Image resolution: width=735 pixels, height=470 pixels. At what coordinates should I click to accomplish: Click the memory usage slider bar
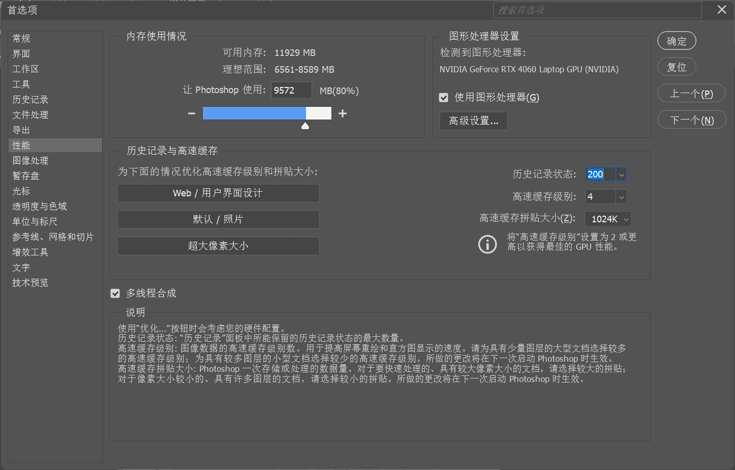pos(267,113)
